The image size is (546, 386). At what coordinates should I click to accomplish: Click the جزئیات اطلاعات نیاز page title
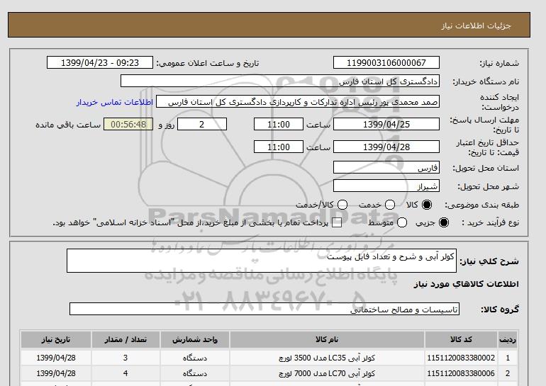tap(476, 25)
